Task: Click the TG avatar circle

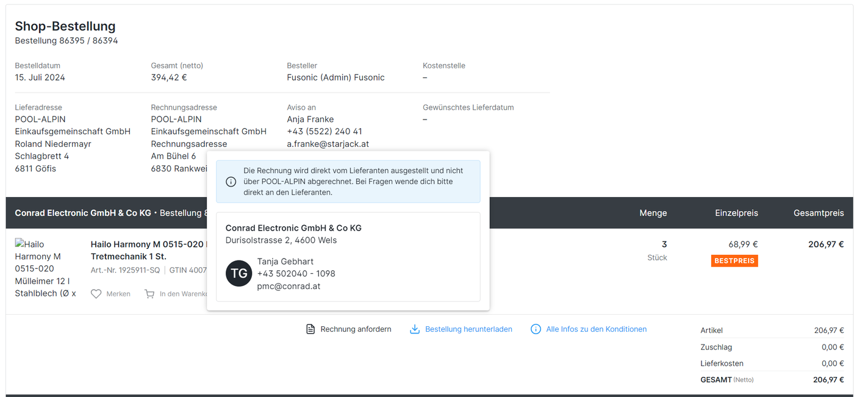Action: click(x=239, y=273)
